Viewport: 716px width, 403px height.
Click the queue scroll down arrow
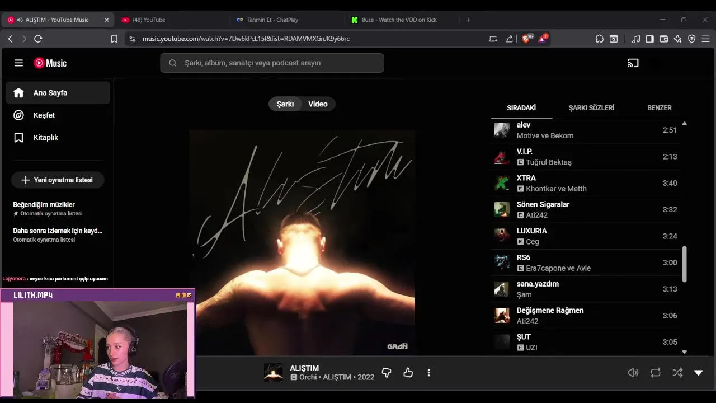coord(684,352)
